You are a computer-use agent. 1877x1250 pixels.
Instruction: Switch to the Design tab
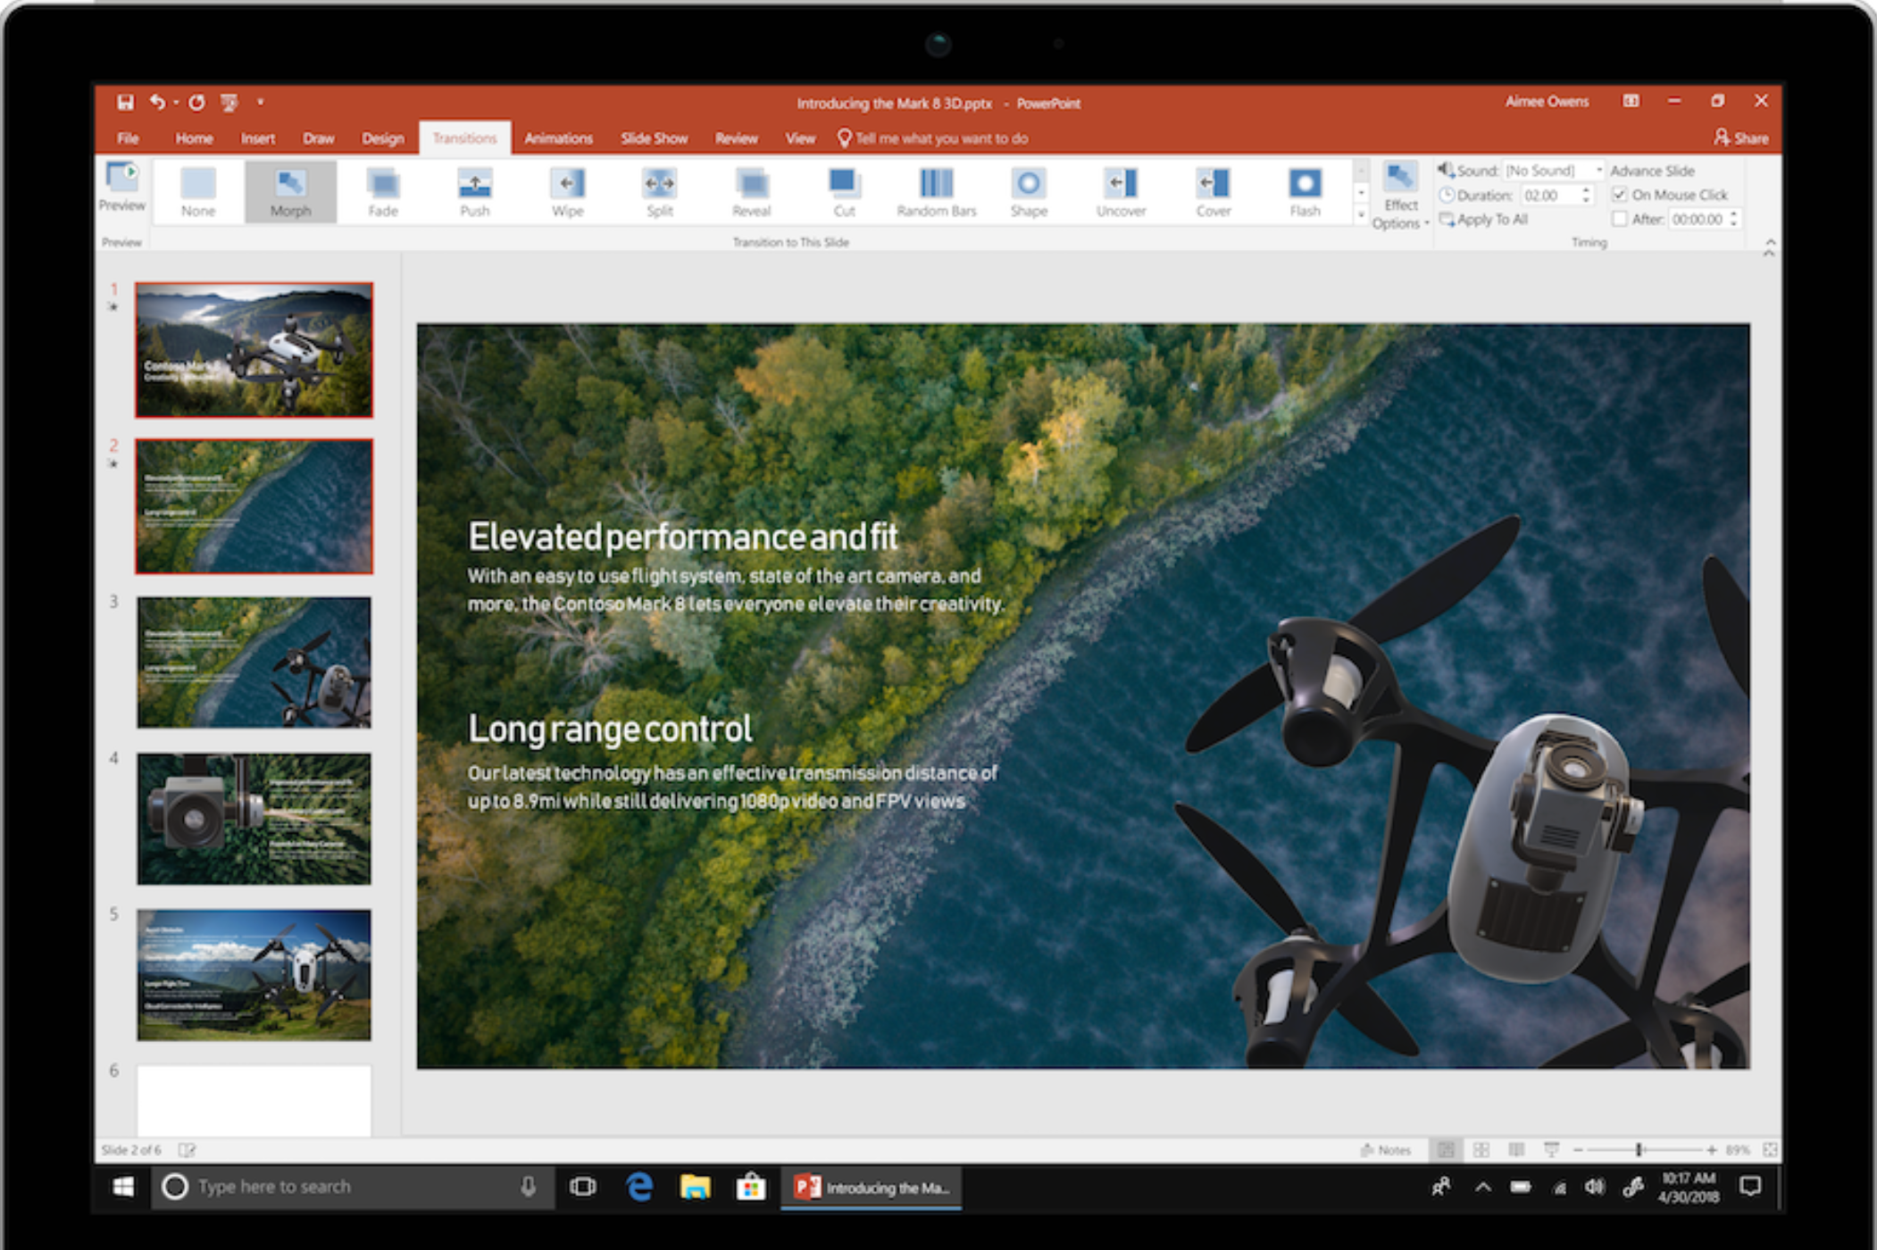[x=383, y=138]
